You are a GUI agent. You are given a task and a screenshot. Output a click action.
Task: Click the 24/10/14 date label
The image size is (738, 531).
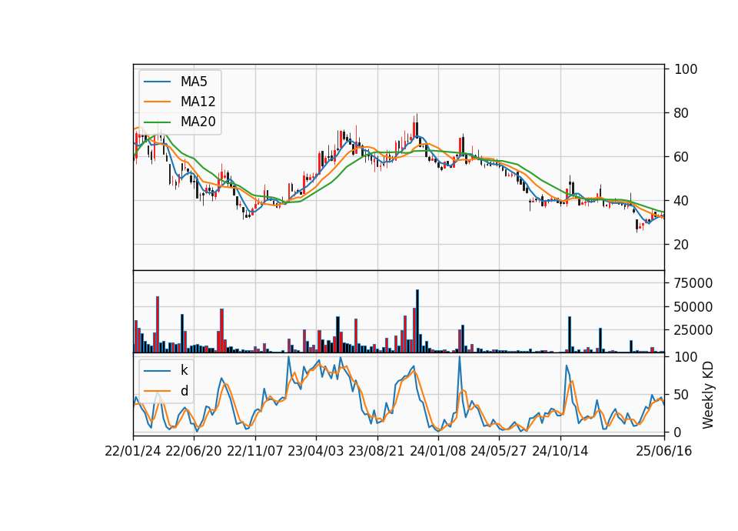(x=560, y=451)
